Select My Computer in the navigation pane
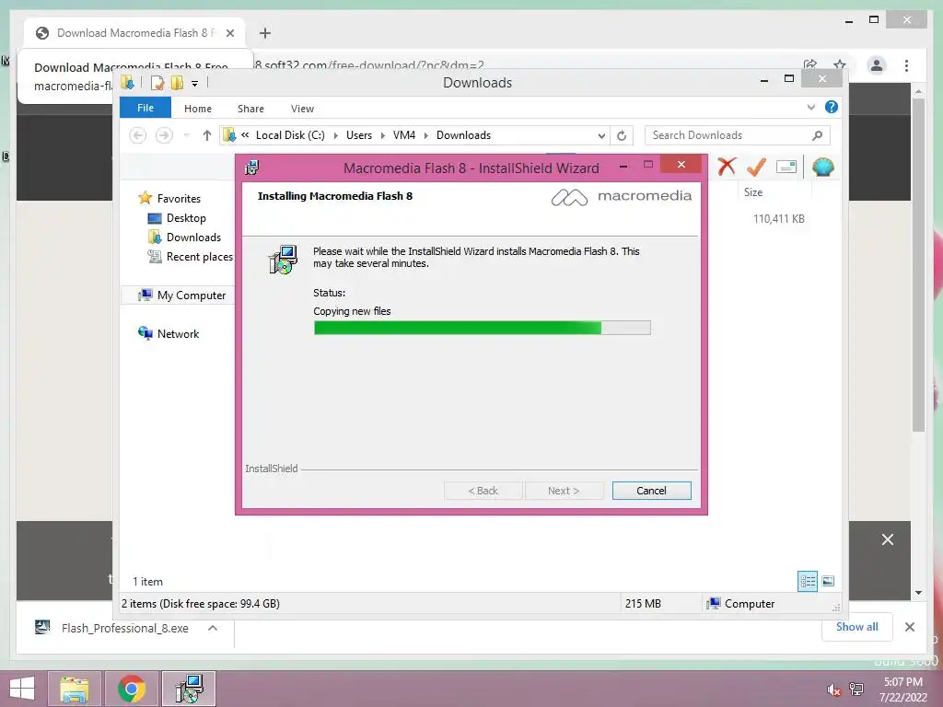The width and height of the screenshot is (943, 707). 192,296
